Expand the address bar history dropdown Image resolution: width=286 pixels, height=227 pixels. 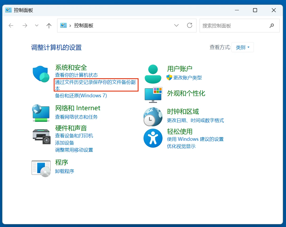click(x=176, y=25)
